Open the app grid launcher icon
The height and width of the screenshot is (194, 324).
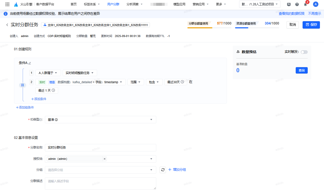(x=7, y=4)
